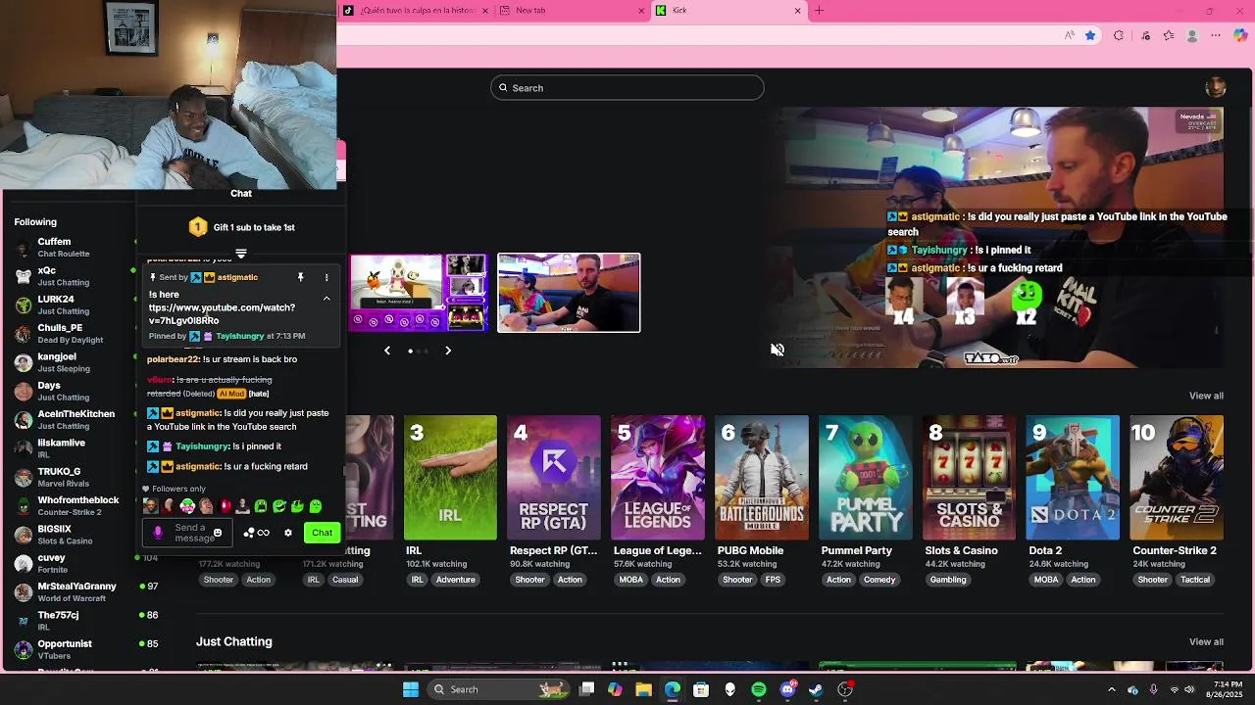Click the astigmatic username in pinned message
The image size is (1255, 705).
(x=236, y=277)
